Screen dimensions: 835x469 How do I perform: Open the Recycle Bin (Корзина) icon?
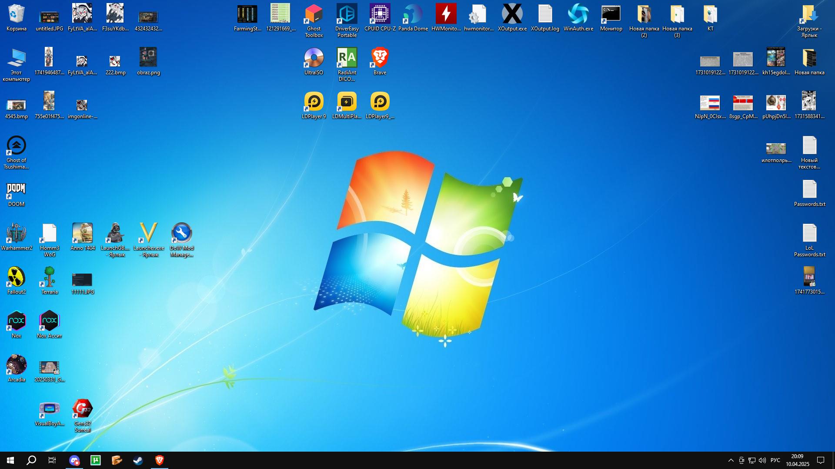(16, 18)
